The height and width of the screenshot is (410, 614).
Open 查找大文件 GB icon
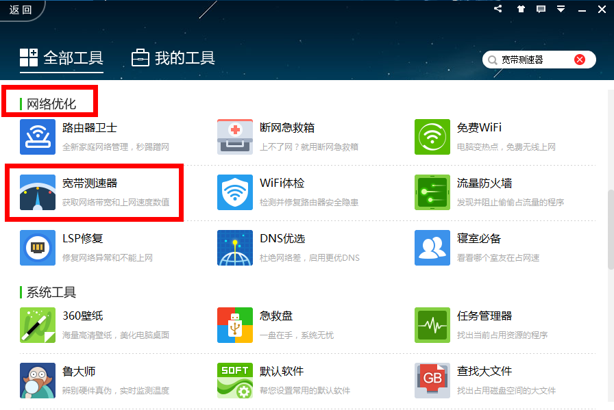(x=432, y=381)
